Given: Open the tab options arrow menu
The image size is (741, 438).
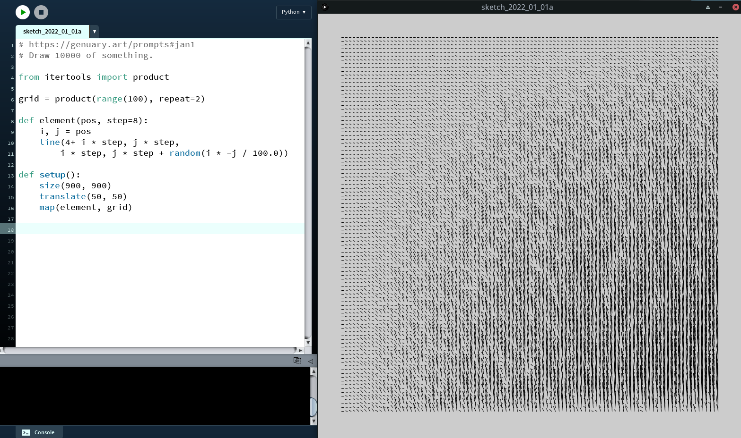Looking at the screenshot, I should [95, 32].
